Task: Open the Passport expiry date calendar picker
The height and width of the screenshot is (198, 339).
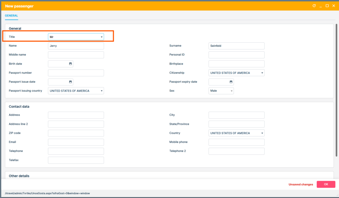Action: point(231,82)
